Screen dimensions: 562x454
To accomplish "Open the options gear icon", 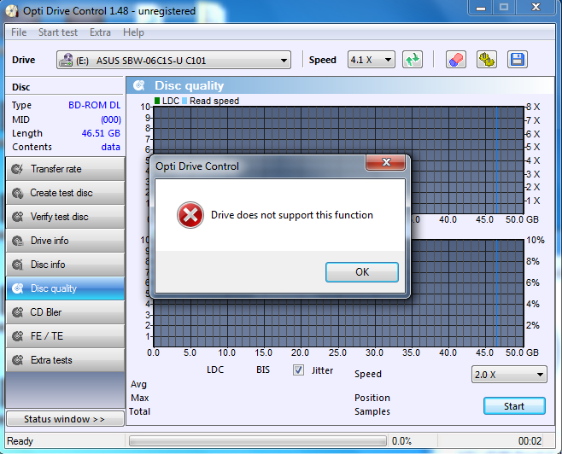I will coord(487,60).
